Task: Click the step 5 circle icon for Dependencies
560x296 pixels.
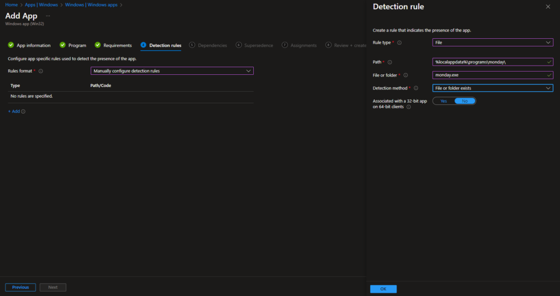Action: point(192,45)
